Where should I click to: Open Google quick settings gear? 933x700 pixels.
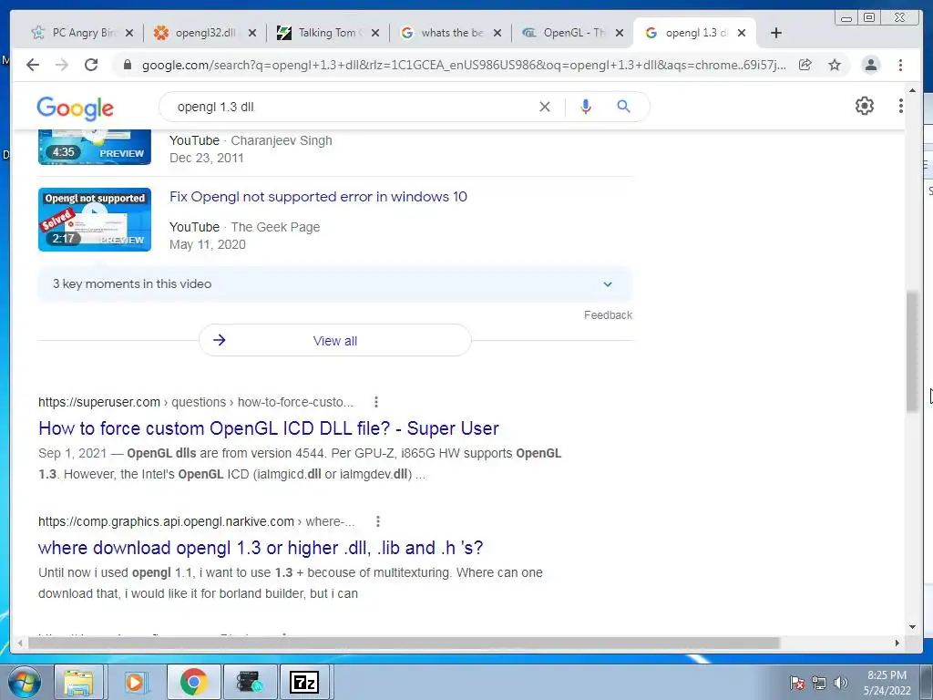tap(865, 106)
